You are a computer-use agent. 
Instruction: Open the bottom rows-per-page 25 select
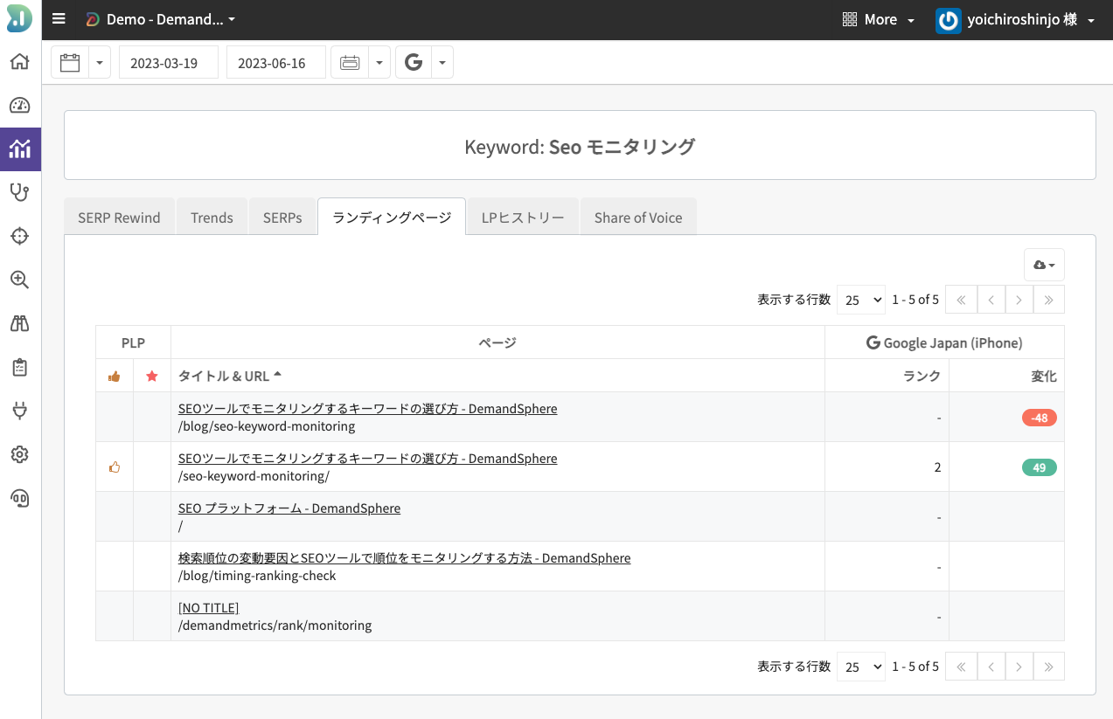(x=861, y=667)
